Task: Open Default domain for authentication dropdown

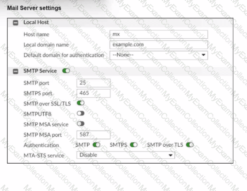Action: pyautogui.click(x=158, y=55)
